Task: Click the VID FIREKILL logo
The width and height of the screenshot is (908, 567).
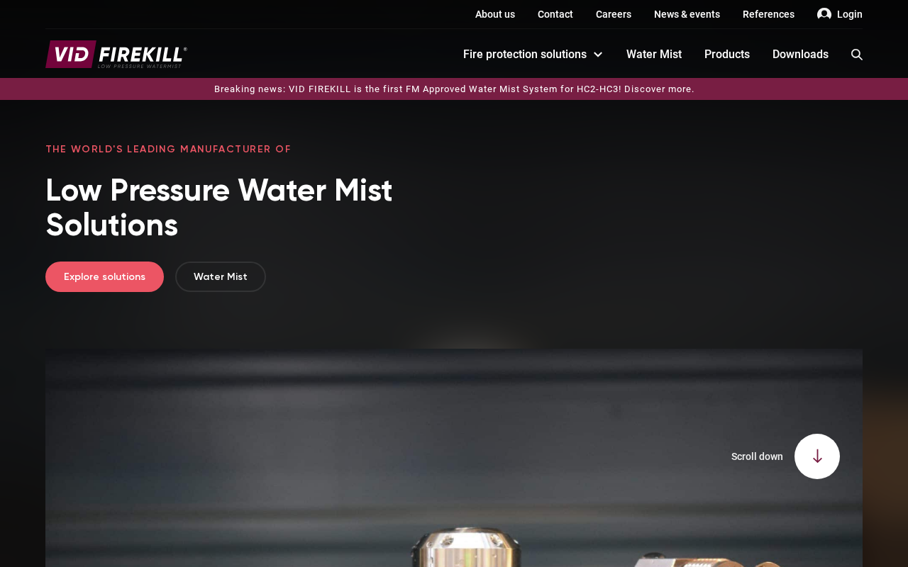Action: (116, 55)
